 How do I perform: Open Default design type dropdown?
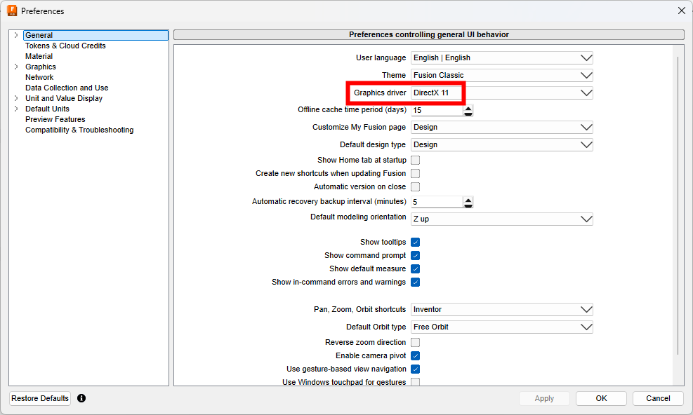tap(501, 145)
